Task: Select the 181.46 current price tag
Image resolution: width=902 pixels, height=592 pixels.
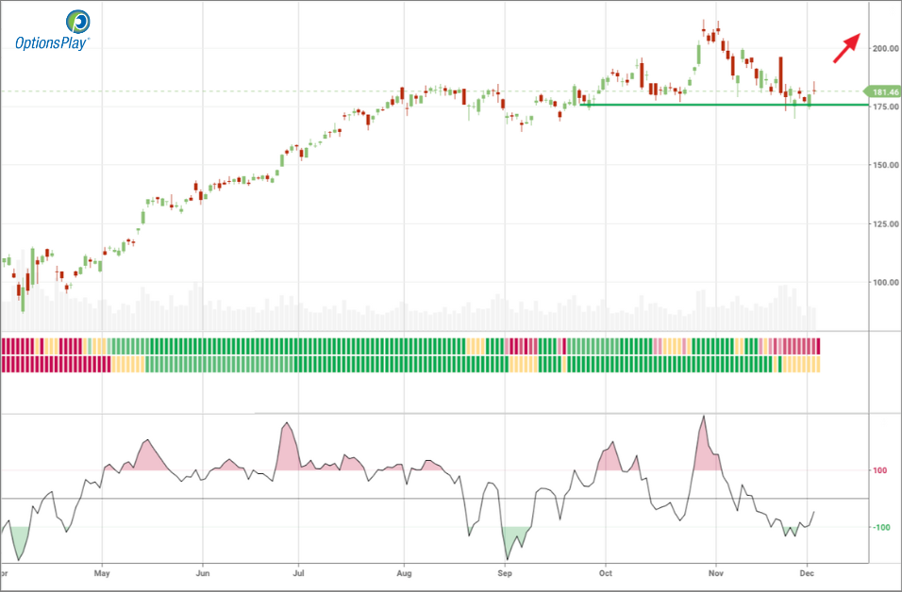Action: (884, 91)
